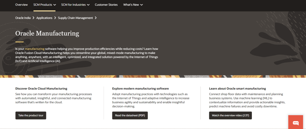Open Supply Chain Management breadcrumb link
The image size is (306, 129).
pyautogui.click(x=75, y=18)
